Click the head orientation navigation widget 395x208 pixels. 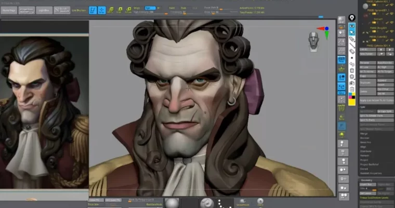313,42
